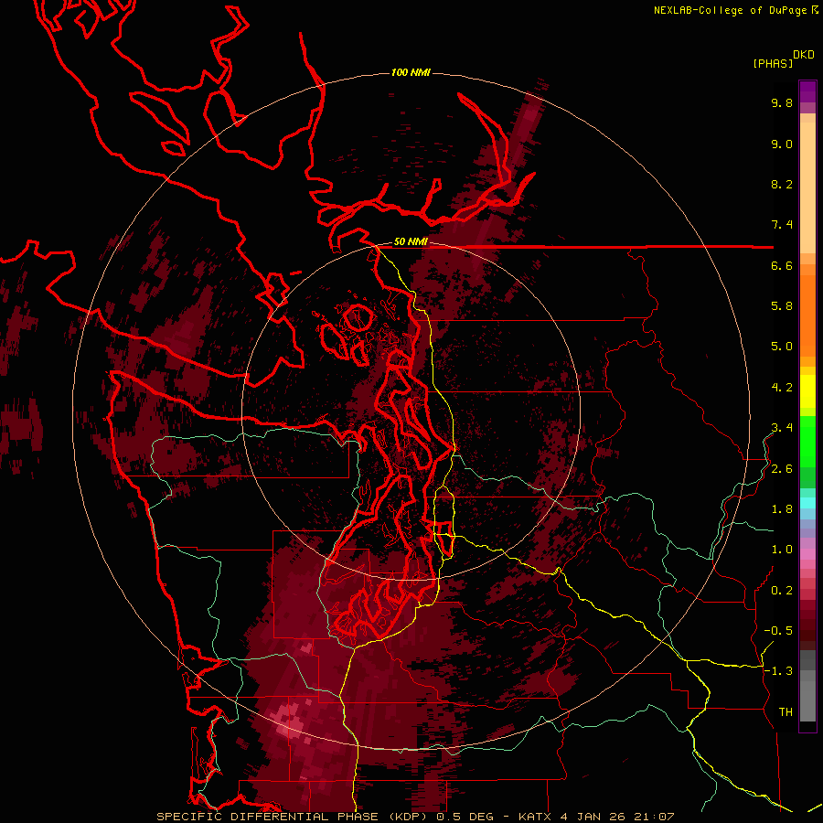The width and height of the screenshot is (823, 823).
Task: Click the 5.0 scale value
Action: tap(782, 347)
